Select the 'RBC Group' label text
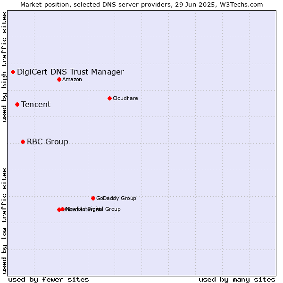 coord(48,142)
